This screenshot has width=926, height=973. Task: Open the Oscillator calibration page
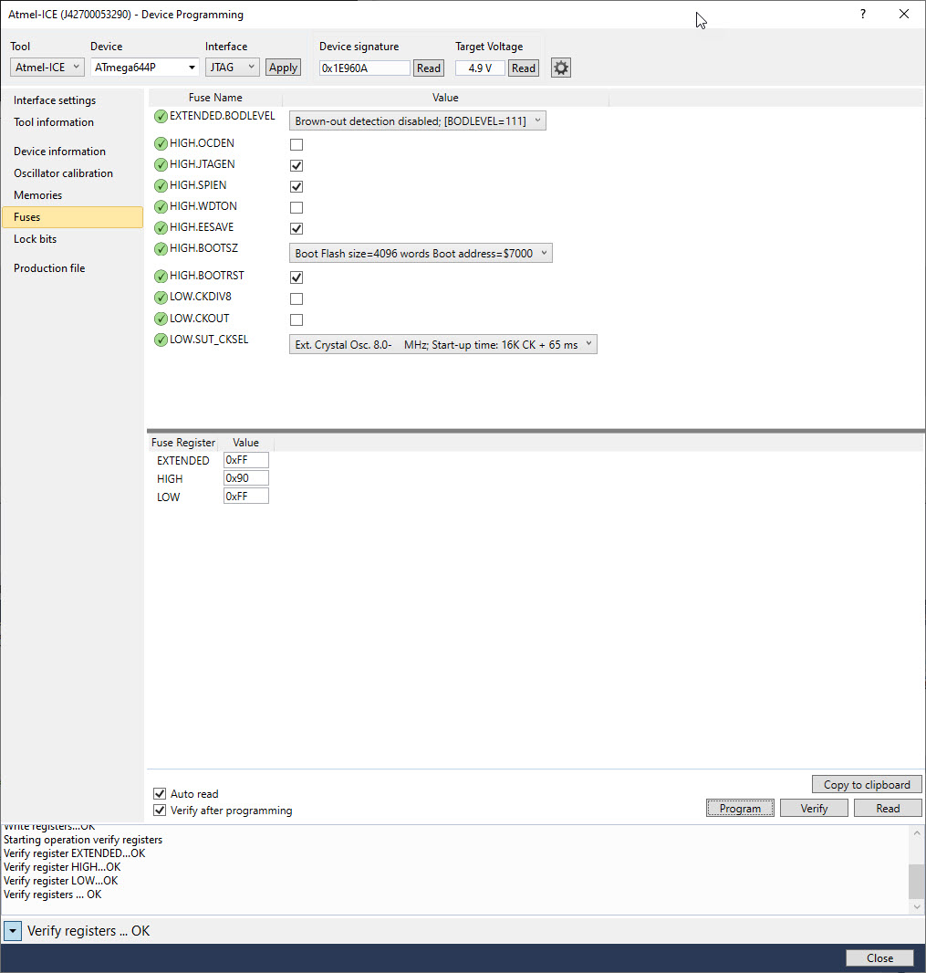pyautogui.click(x=63, y=173)
